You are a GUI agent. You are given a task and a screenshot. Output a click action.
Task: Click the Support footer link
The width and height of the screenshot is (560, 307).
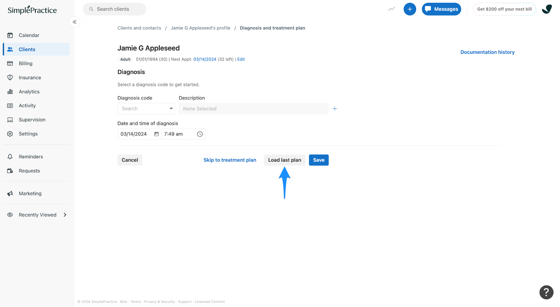185,302
